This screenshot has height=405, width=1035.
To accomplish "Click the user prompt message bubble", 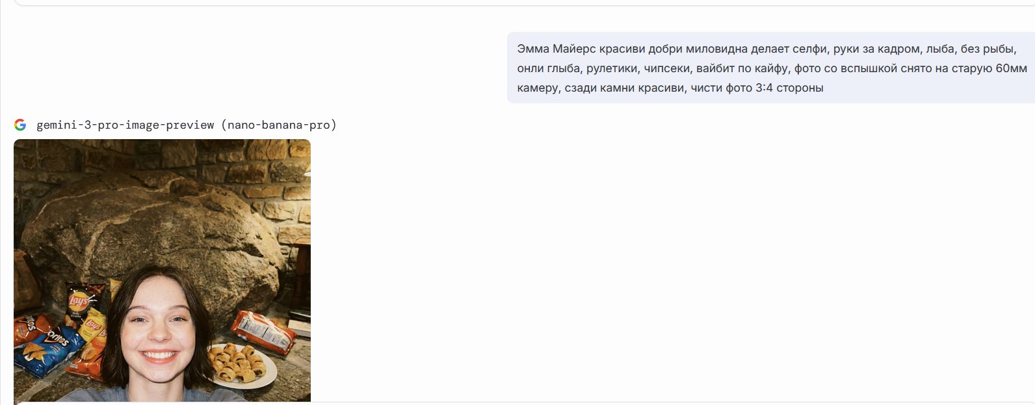I will (770, 68).
